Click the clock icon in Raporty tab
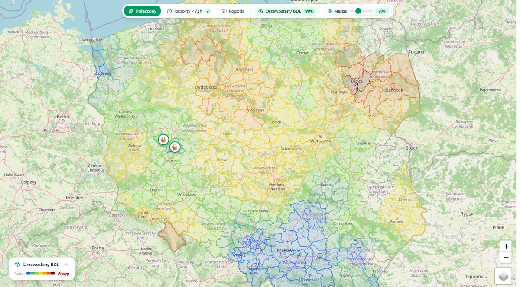The height and width of the screenshot is (287, 520). [169, 11]
